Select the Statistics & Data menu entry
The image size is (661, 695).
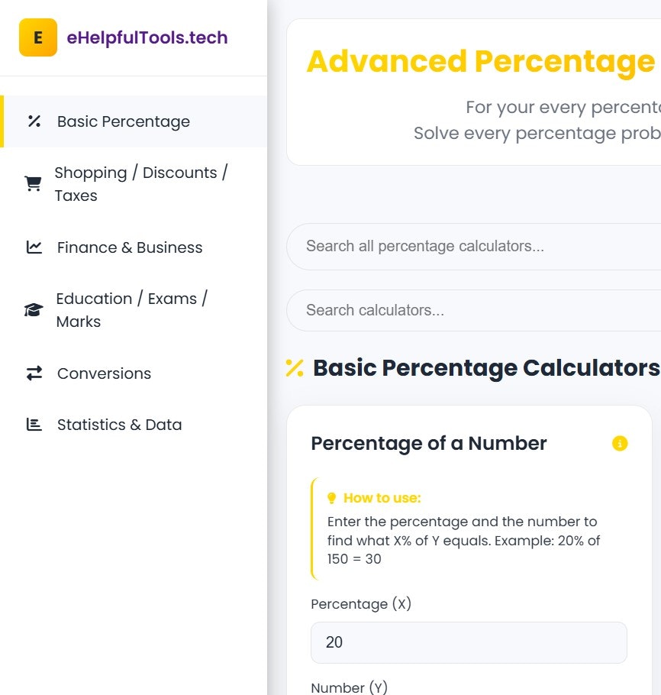(x=119, y=424)
